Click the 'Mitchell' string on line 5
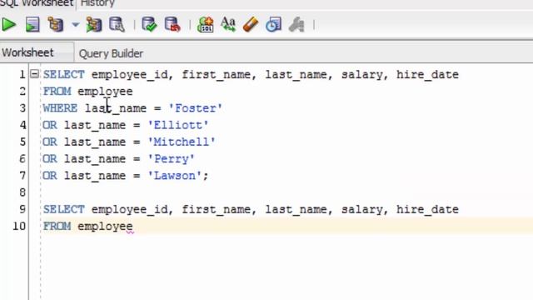The width and height of the screenshot is (533, 300). pyautogui.click(x=182, y=142)
